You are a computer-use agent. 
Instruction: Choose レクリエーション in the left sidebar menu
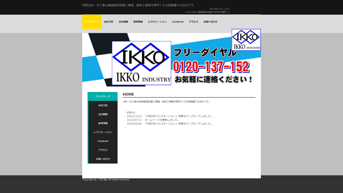pyautogui.click(x=103, y=132)
